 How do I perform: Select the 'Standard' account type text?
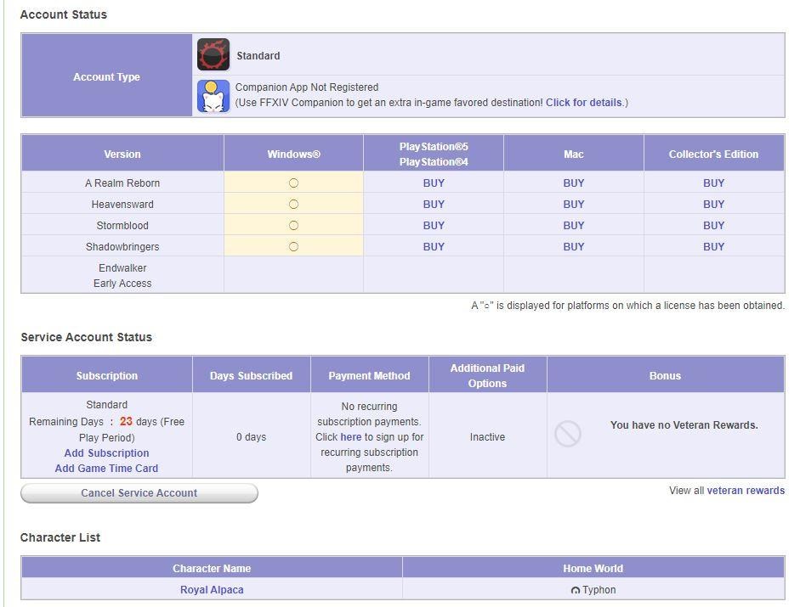(258, 55)
